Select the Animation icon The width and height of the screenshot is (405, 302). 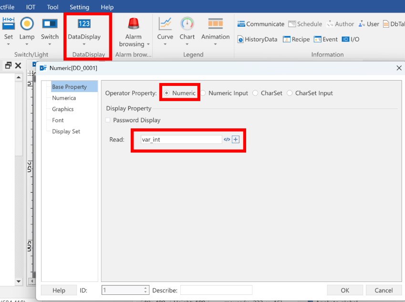[x=216, y=24]
